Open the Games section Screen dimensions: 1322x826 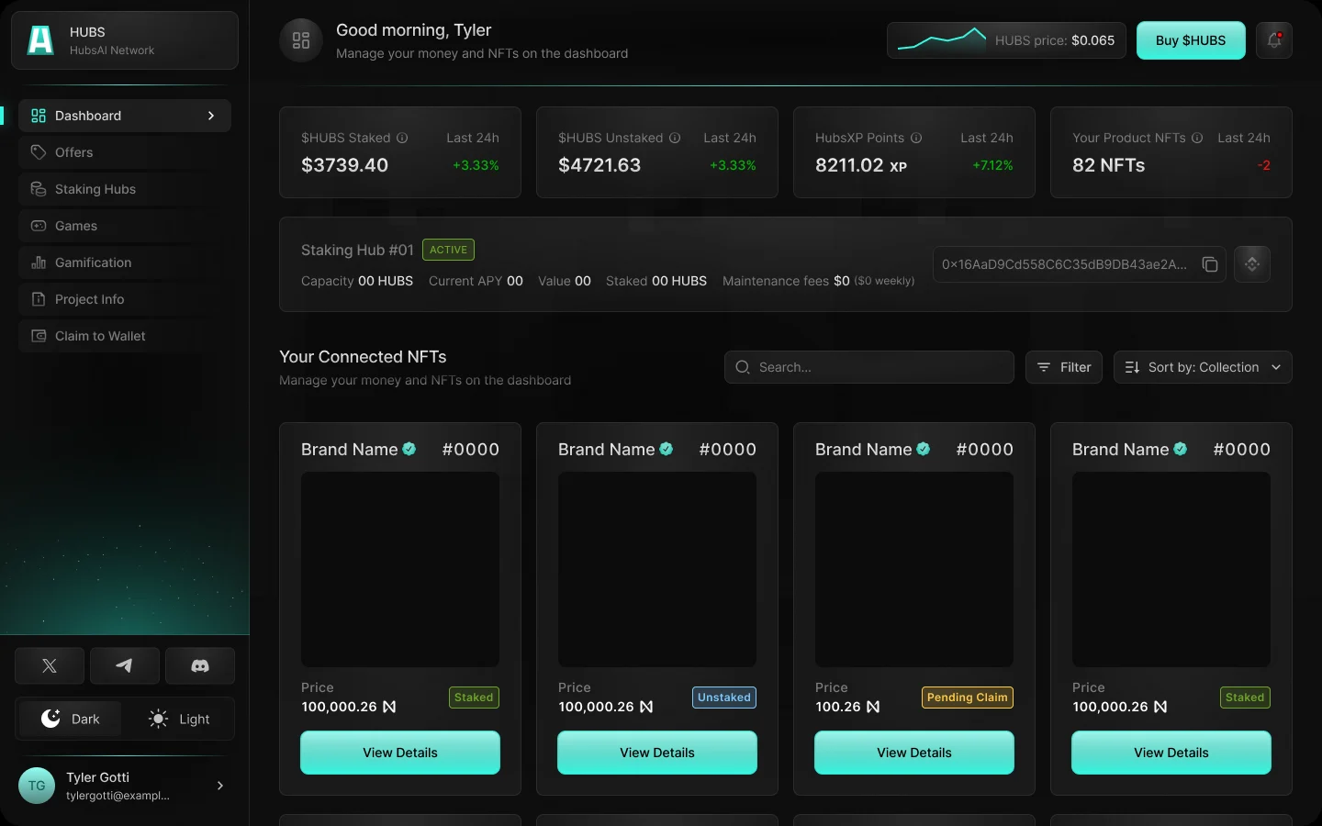(x=124, y=226)
